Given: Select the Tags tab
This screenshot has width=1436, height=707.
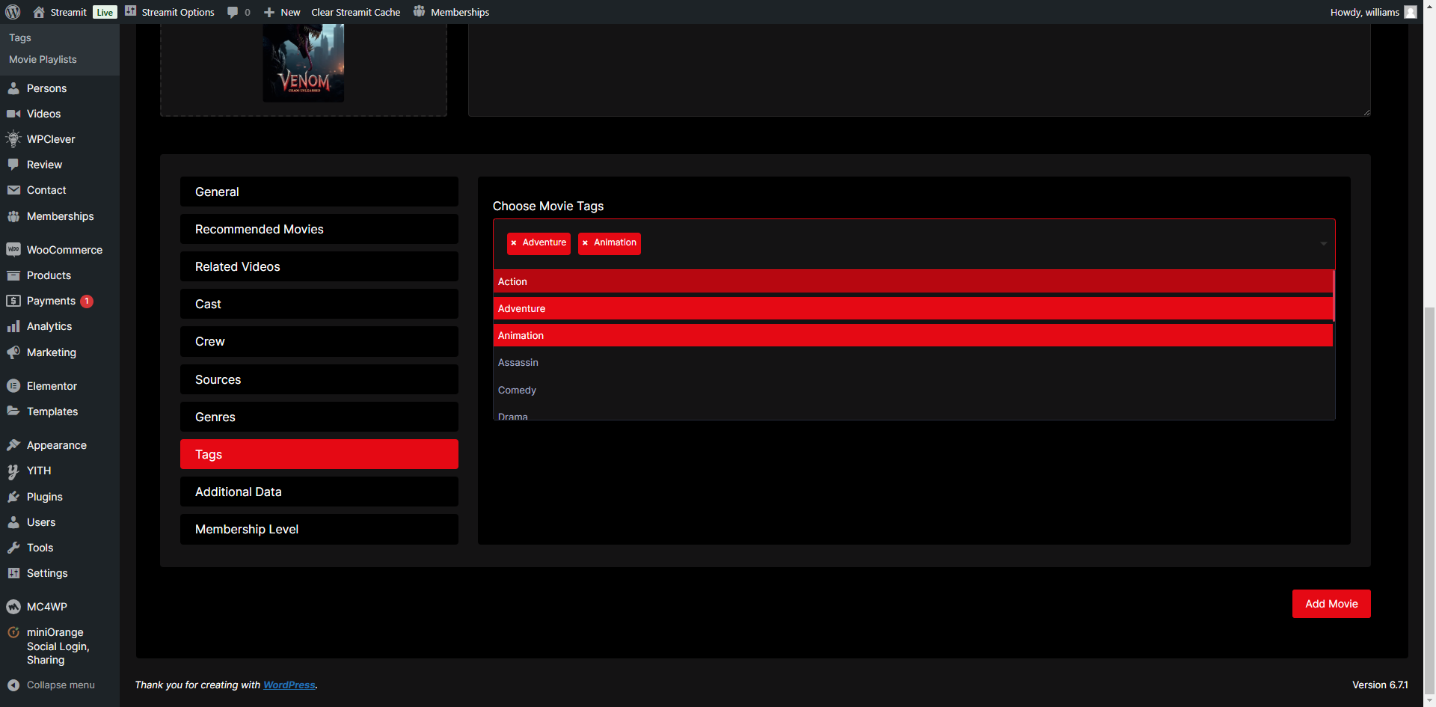Looking at the screenshot, I should [x=319, y=454].
